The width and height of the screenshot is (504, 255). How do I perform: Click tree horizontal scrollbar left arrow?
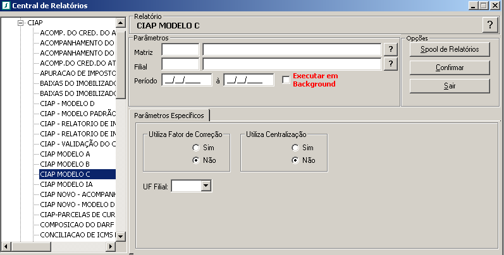click(6, 247)
